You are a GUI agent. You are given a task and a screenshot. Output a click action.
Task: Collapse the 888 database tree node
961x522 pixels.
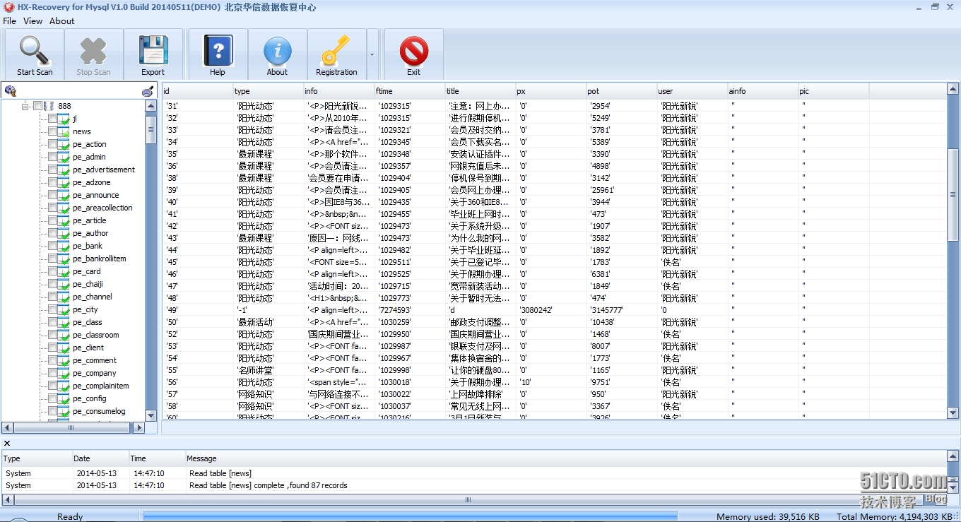[25, 106]
